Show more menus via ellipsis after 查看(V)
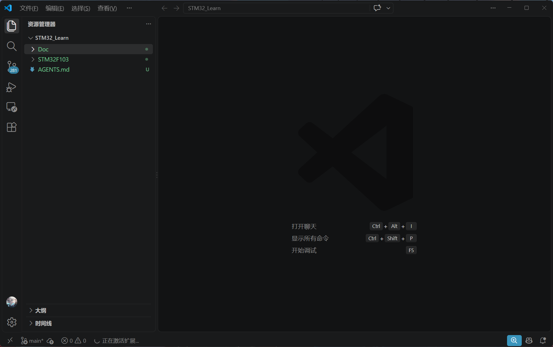This screenshot has width=553, height=347. click(x=129, y=8)
